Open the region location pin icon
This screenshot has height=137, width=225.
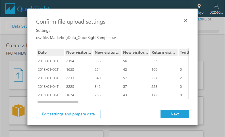(199, 6)
